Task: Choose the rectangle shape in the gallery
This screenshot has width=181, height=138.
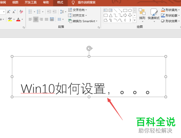Action: tap(125, 11)
